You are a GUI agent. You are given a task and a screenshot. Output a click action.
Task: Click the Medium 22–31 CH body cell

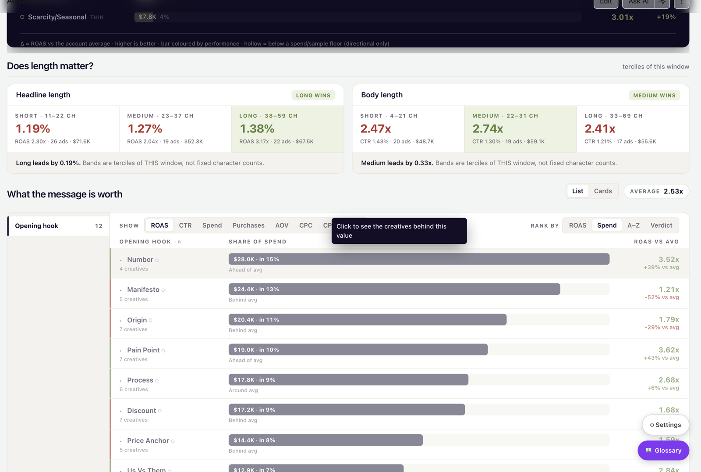(520, 129)
